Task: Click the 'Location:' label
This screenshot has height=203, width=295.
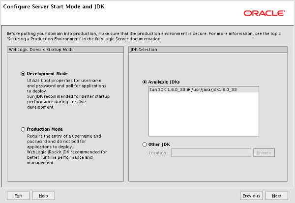Action: [x=158, y=153]
